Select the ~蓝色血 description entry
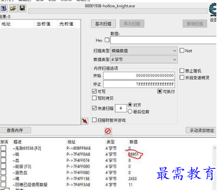This screenshot has width=220, height=190. 20,173
